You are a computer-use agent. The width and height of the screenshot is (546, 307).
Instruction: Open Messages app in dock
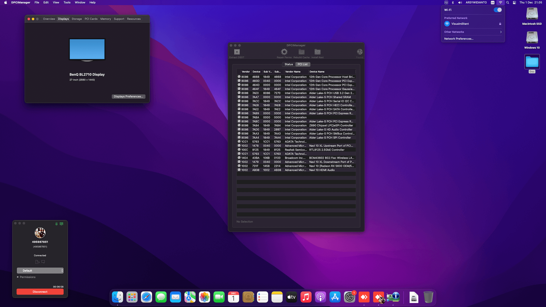[161, 297]
